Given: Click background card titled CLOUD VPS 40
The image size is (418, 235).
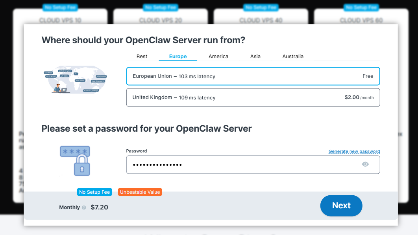Looking at the screenshot, I should click(x=261, y=20).
